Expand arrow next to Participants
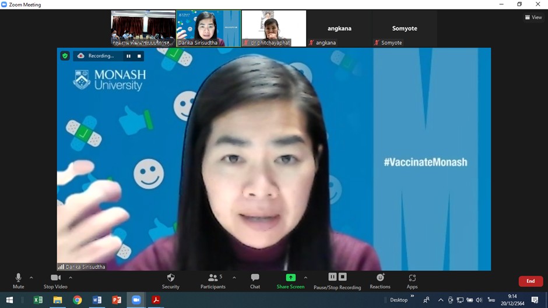548x308 pixels. (x=234, y=278)
